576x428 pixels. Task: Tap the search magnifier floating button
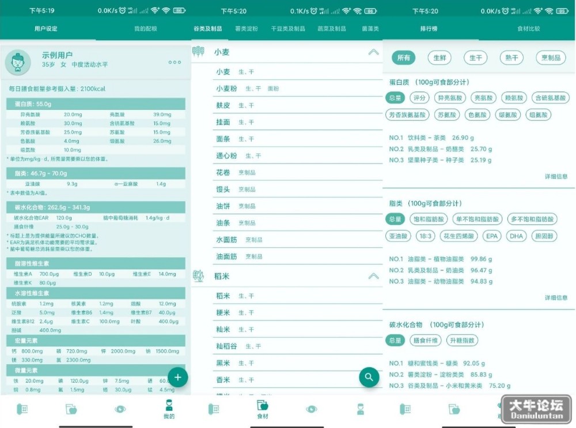[x=369, y=377]
